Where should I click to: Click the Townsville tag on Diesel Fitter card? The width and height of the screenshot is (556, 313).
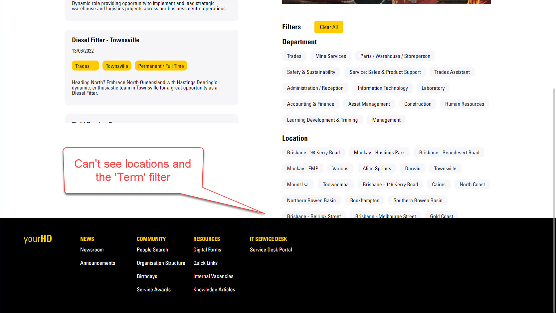point(117,66)
